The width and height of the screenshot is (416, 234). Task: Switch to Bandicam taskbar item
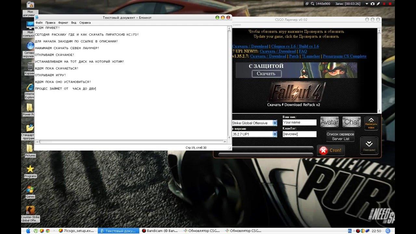point(160,231)
